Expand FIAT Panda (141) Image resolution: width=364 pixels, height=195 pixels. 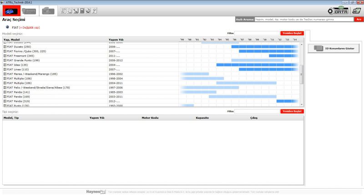(x=5, y=92)
